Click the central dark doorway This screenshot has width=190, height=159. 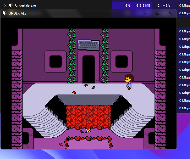pos(89,69)
